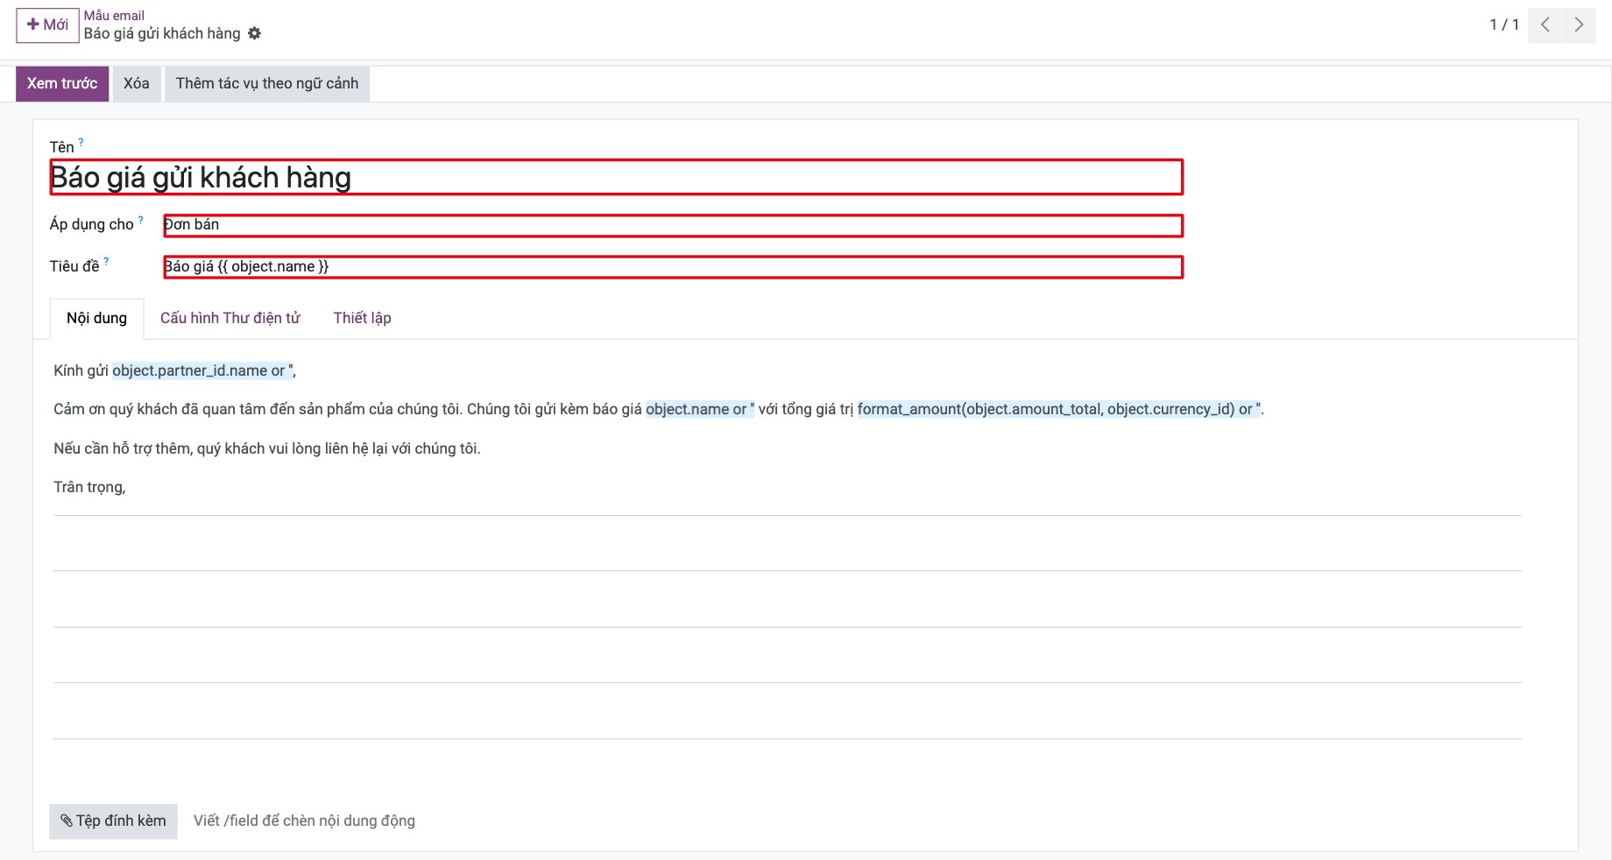Click the object.name or '' placeholder in body

[700, 409]
